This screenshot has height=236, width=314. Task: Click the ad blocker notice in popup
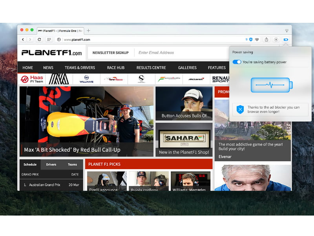tap(270, 109)
